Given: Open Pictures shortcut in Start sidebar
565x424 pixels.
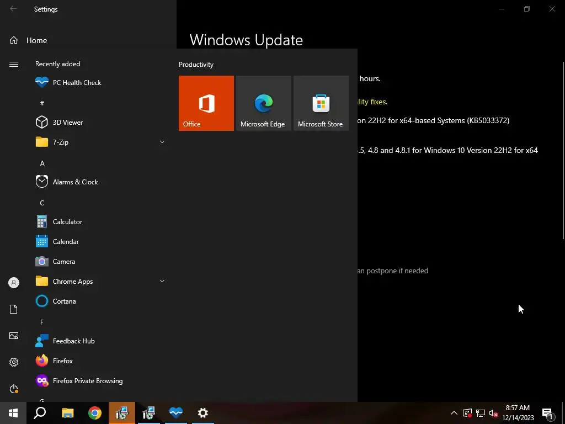Looking at the screenshot, I should point(14,336).
